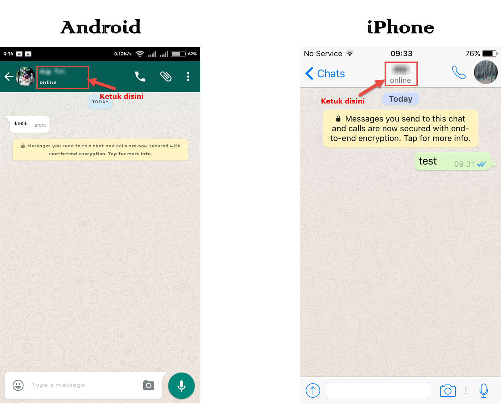
Task: Start a call using iPhone phone icon
Action: [459, 72]
